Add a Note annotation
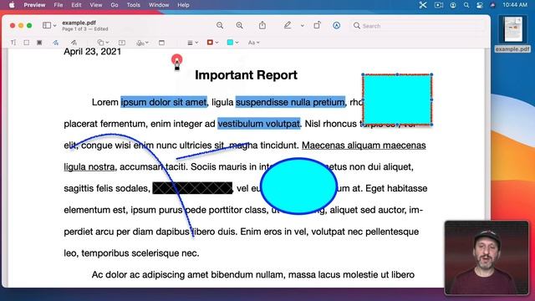The image size is (535, 301). (x=161, y=43)
